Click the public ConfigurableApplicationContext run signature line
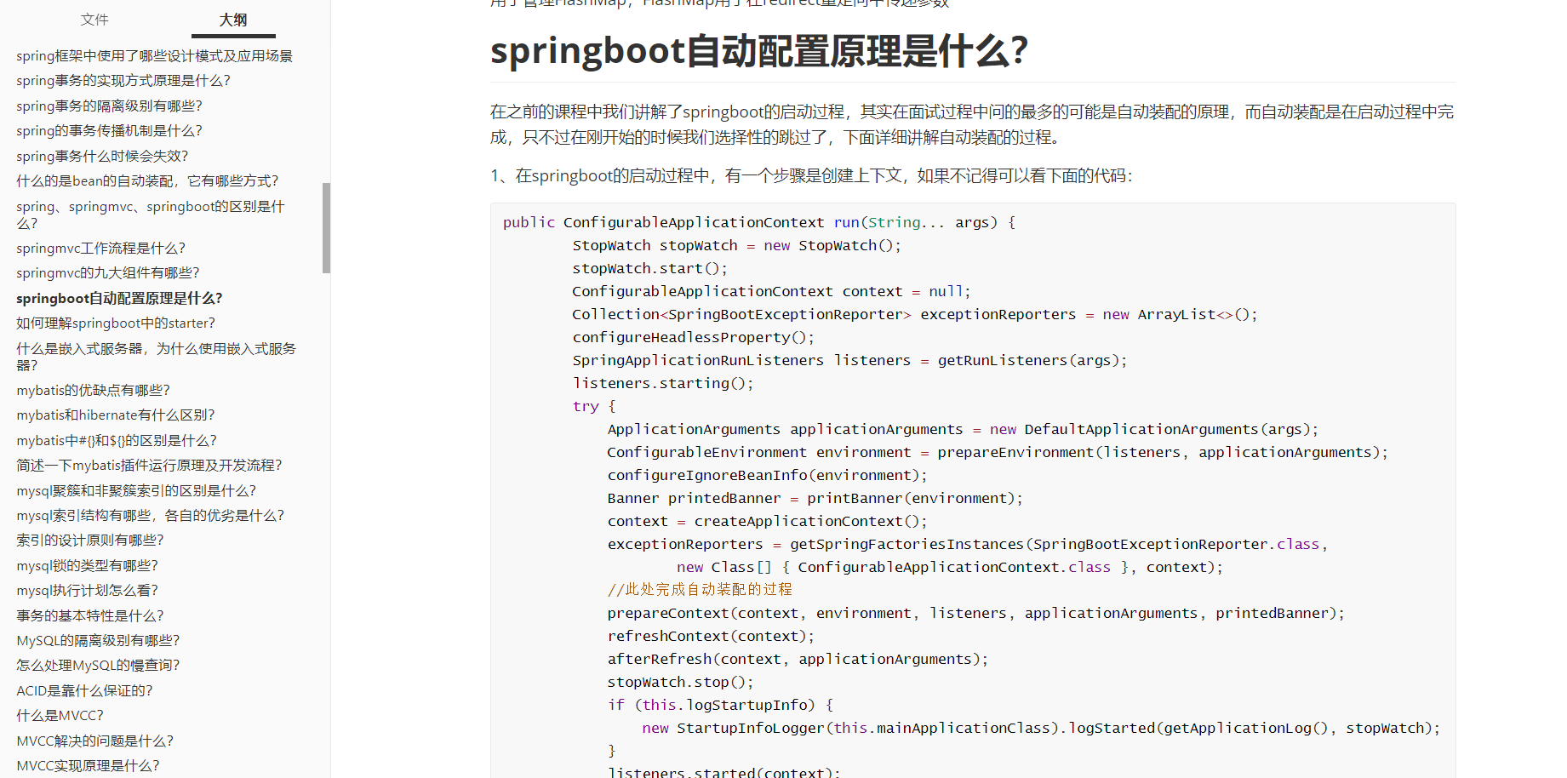The width and height of the screenshot is (1567, 778). tap(759, 222)
